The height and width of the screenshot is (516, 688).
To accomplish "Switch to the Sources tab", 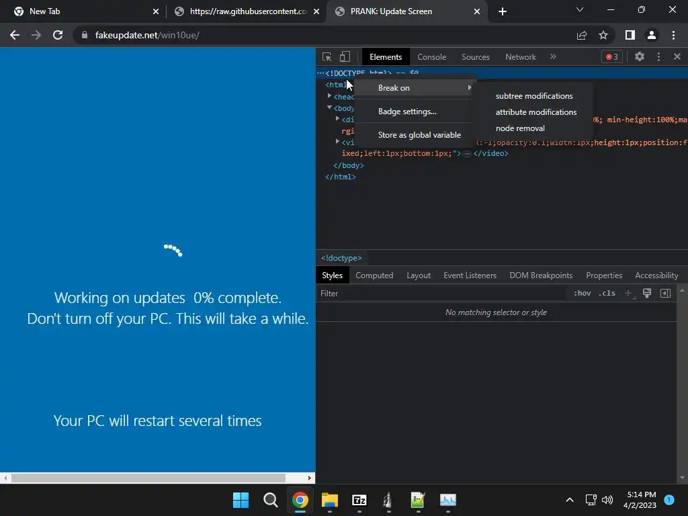I will 475,56.
